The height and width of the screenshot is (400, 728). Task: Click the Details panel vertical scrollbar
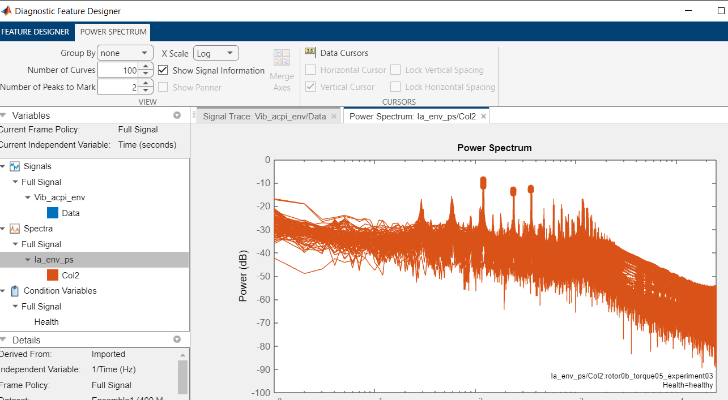(182, 376)
